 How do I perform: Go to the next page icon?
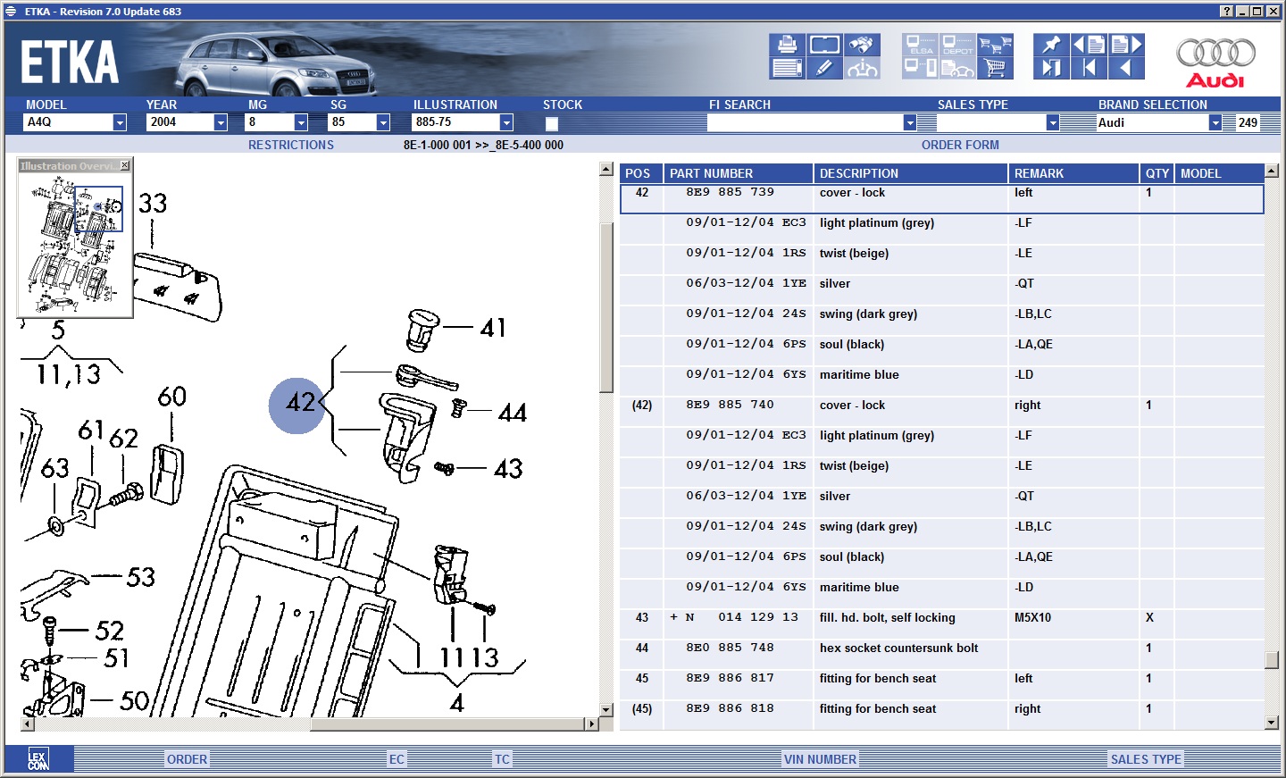pyautogui.click(x=1126, y=45)
